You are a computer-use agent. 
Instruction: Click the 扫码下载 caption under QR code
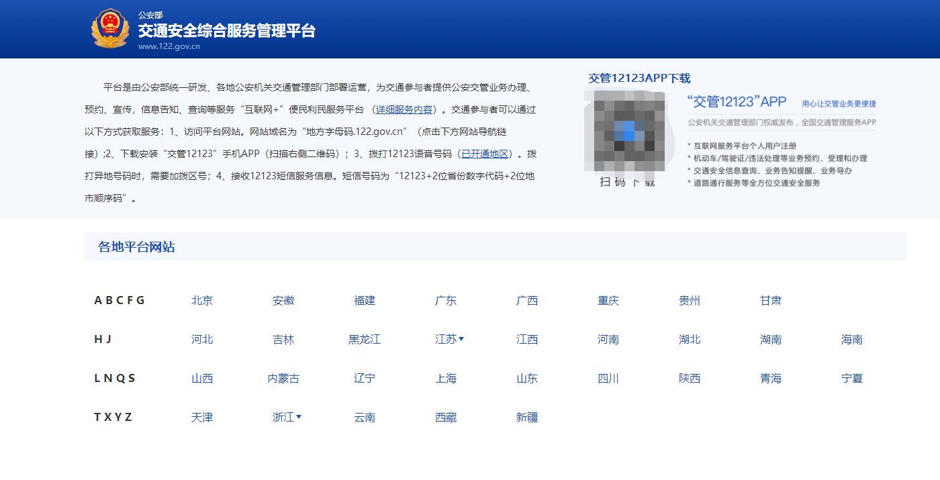point(626,182)
